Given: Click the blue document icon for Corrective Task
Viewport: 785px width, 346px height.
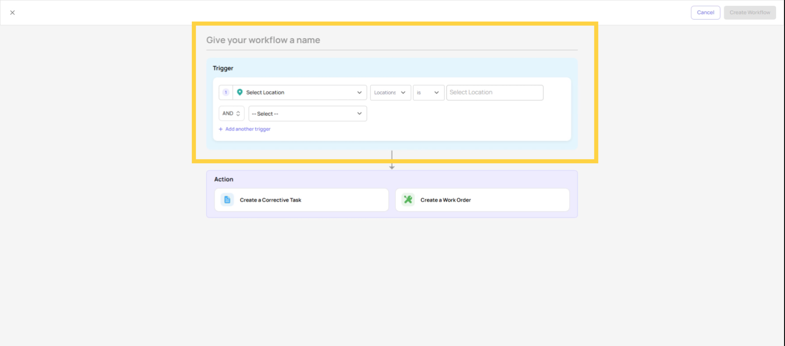Looking at the screenshot, I should tap(227, 200).
